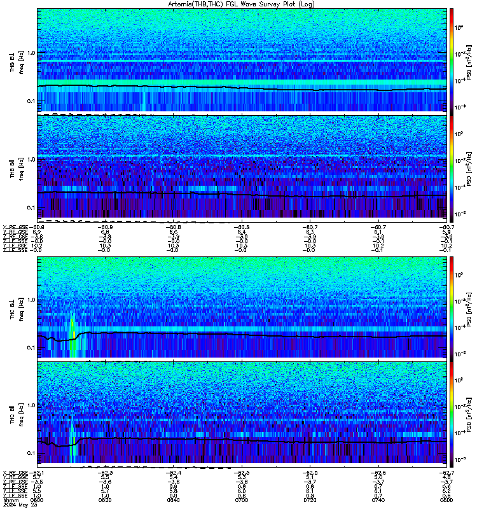Viewport: 477px width, 509px height.
Task: Click the 0600 time tick label
Action: point(36,500)
